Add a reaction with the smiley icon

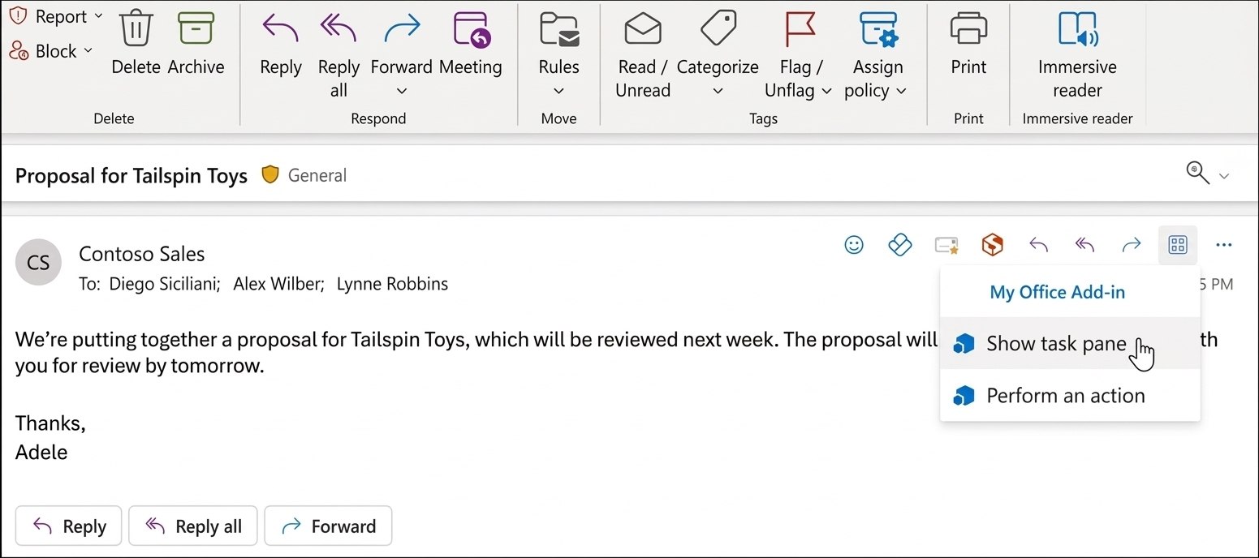[x=854, y=244]
